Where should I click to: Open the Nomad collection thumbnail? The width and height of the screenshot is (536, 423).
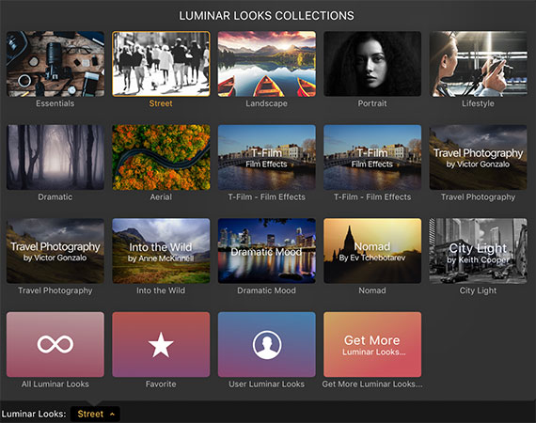coord(372,251)
